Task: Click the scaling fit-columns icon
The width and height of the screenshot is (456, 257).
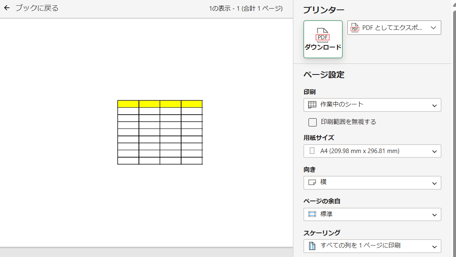Action: (x=312, y=246)
